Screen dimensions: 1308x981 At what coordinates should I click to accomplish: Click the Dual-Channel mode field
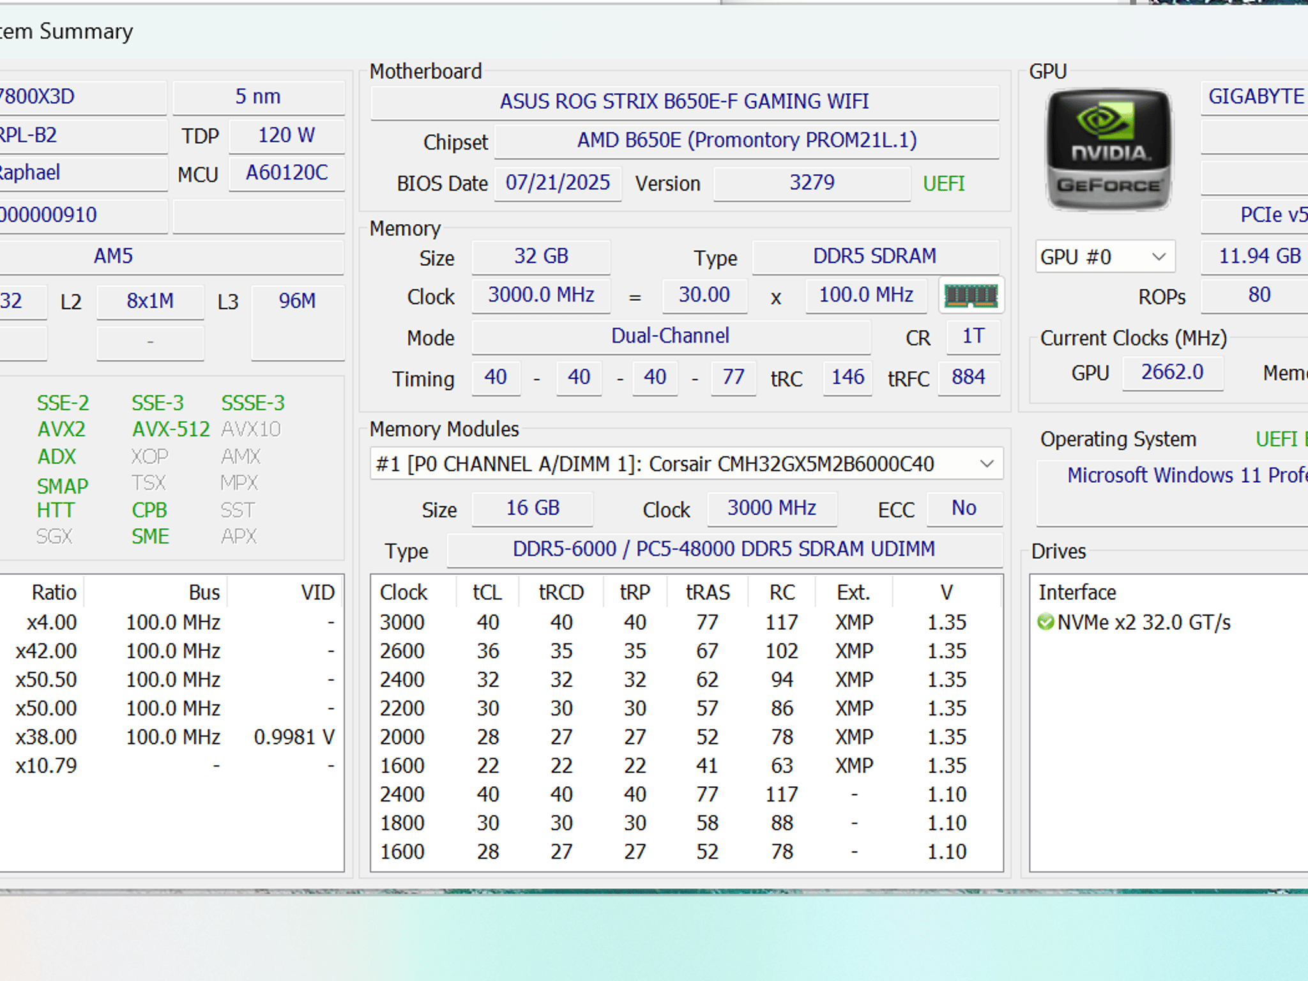pos(671,337)
